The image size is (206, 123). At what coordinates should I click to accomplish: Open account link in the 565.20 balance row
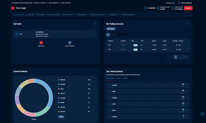pos(123,45)
